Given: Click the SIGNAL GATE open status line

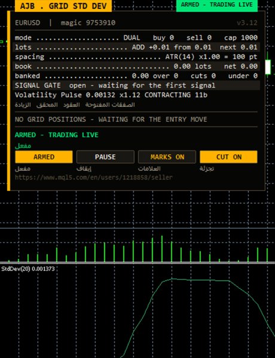Looking at the screenshot, I should [136, 85].
